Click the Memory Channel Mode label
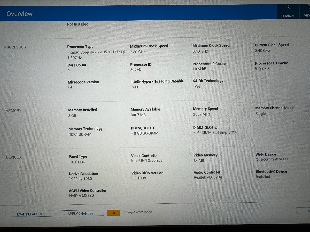The height and width of the screenshot is (232, 310). 275,108
